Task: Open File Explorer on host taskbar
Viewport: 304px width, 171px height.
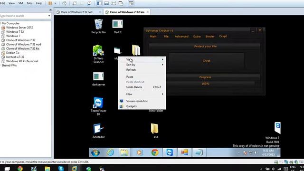Action: [47, 169]
